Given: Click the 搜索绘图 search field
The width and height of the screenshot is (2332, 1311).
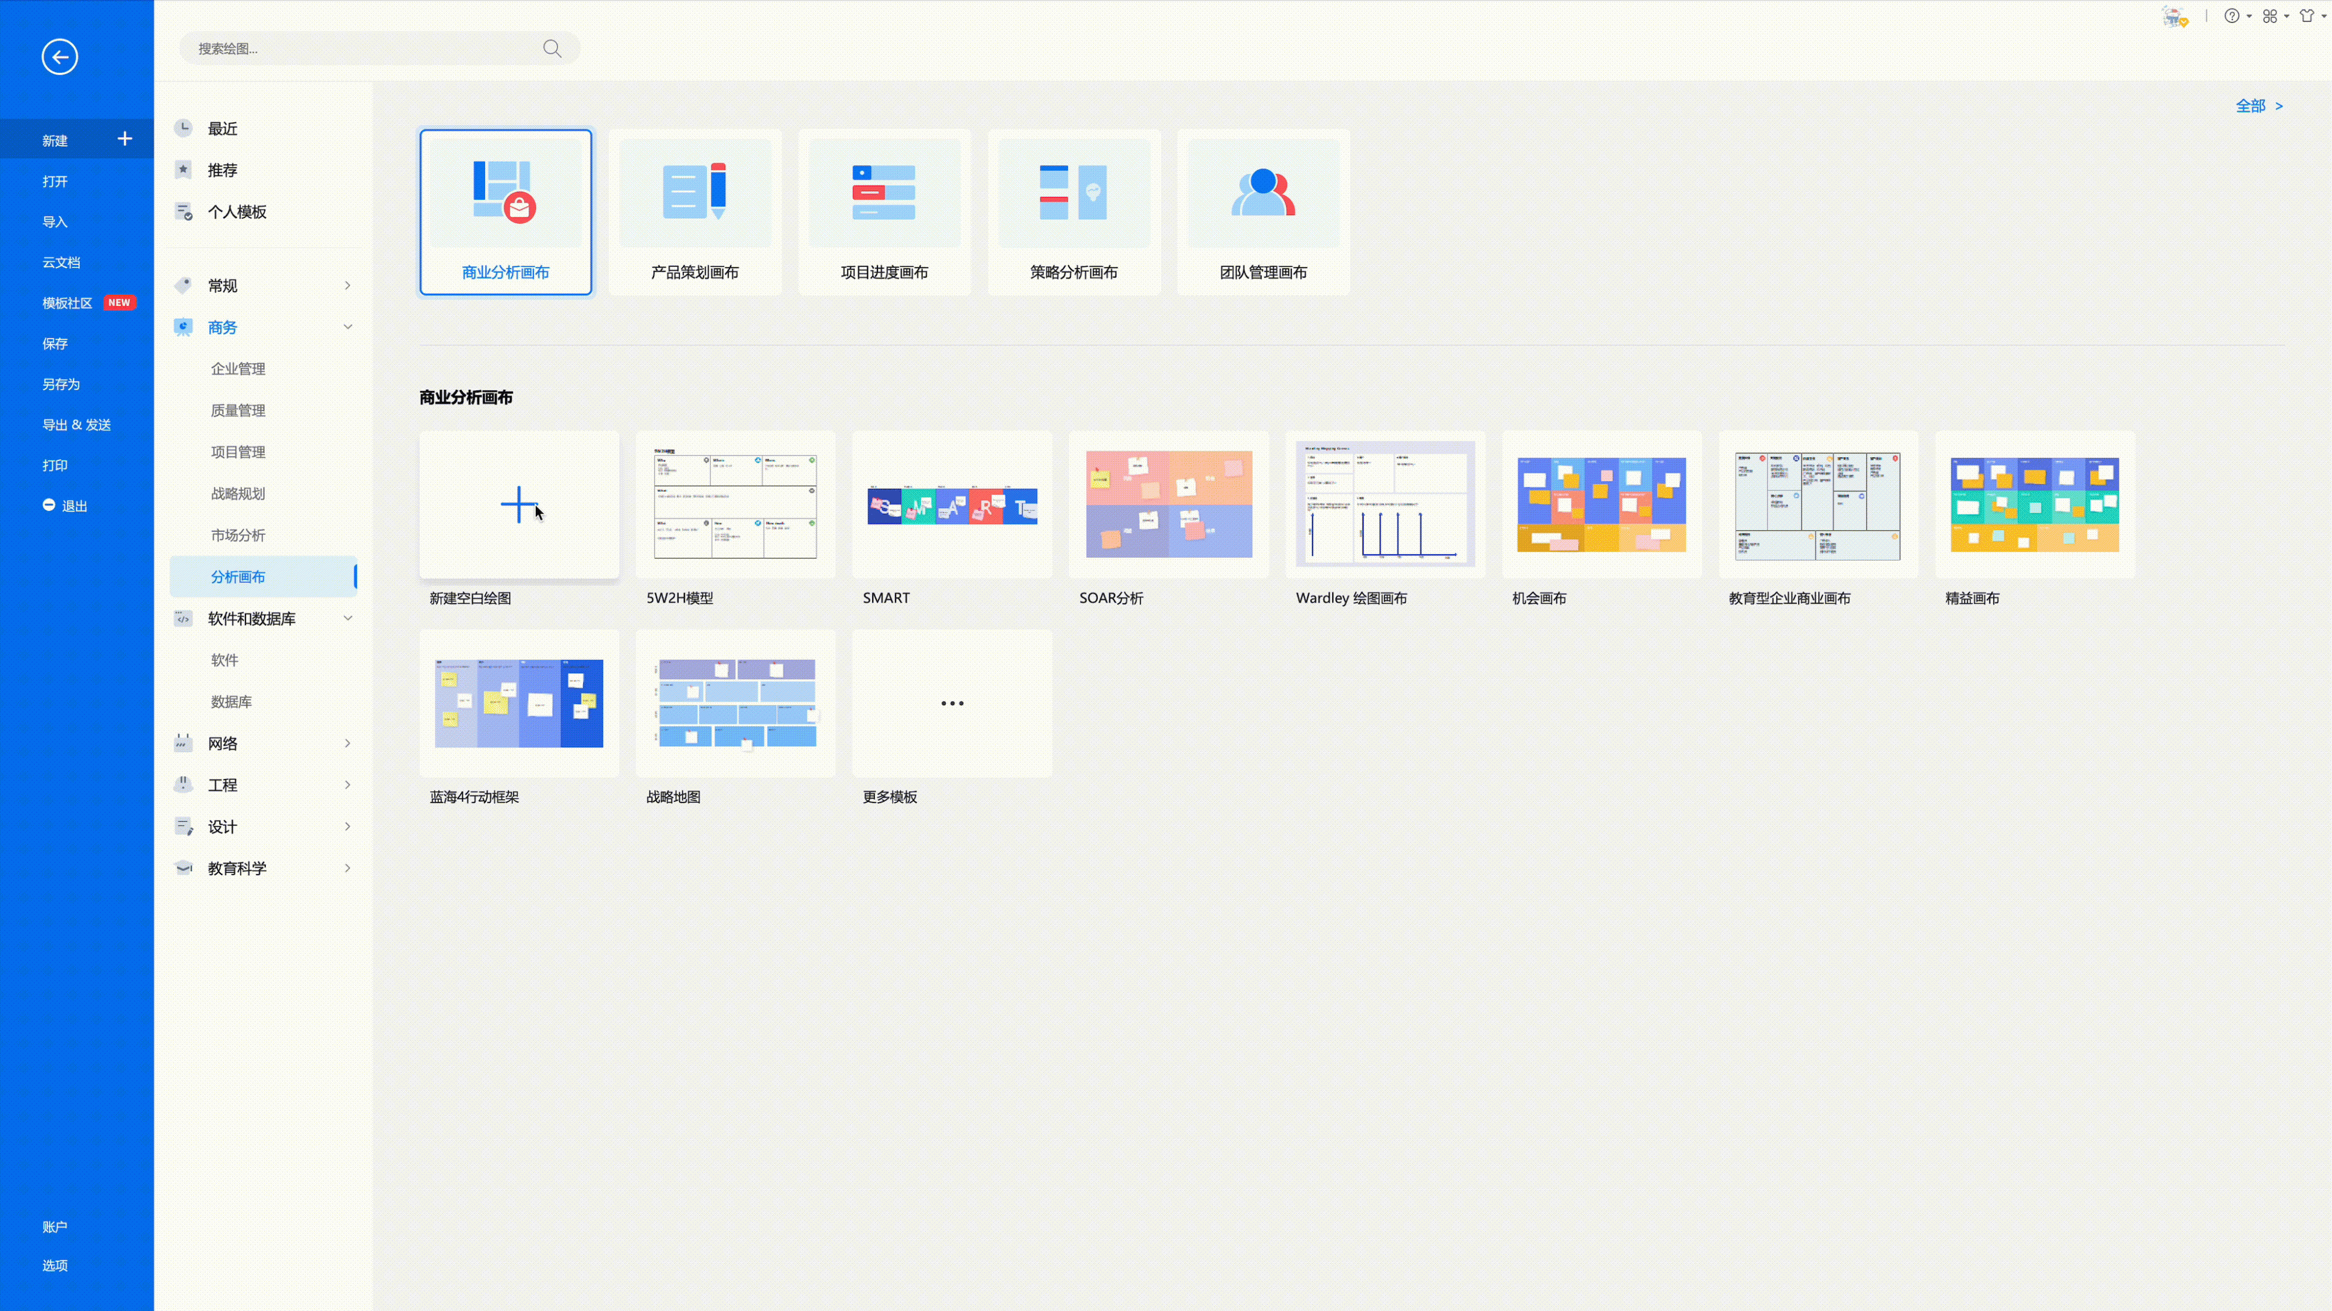Looking at the screenshot, I should 380,49.
